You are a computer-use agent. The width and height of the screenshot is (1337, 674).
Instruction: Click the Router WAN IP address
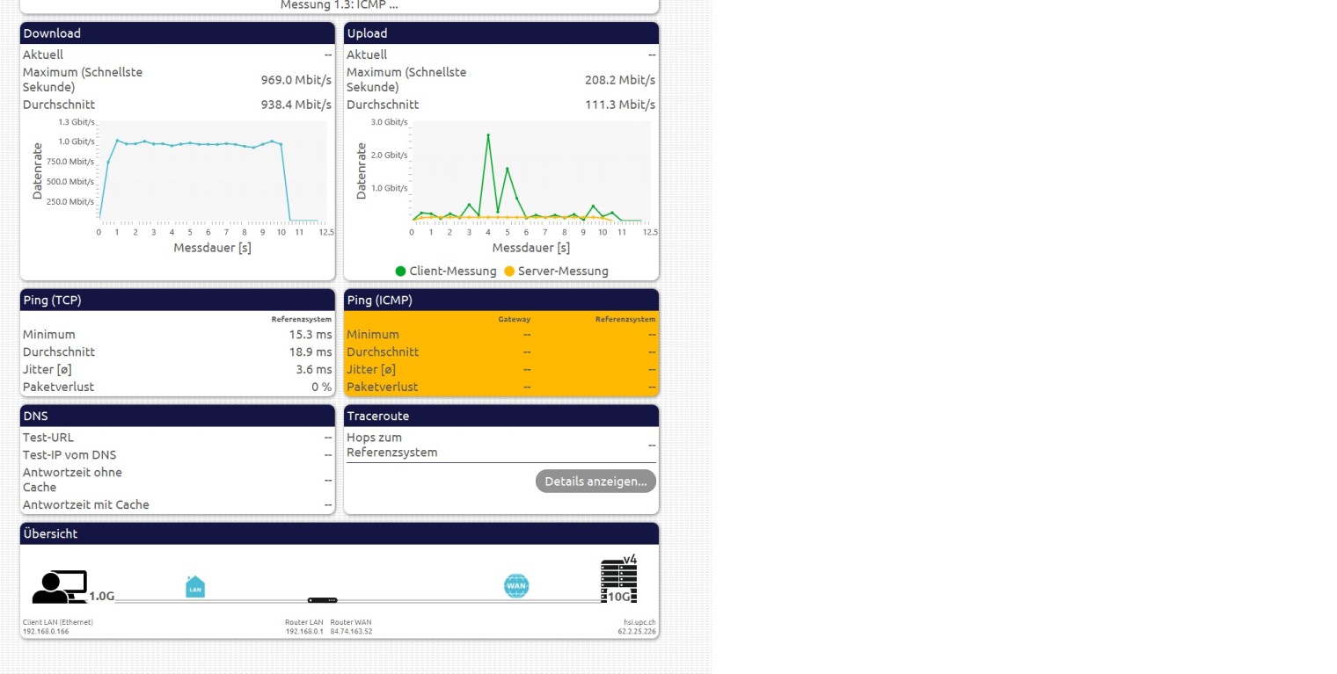pyautogui.click(x=351, y=631)
